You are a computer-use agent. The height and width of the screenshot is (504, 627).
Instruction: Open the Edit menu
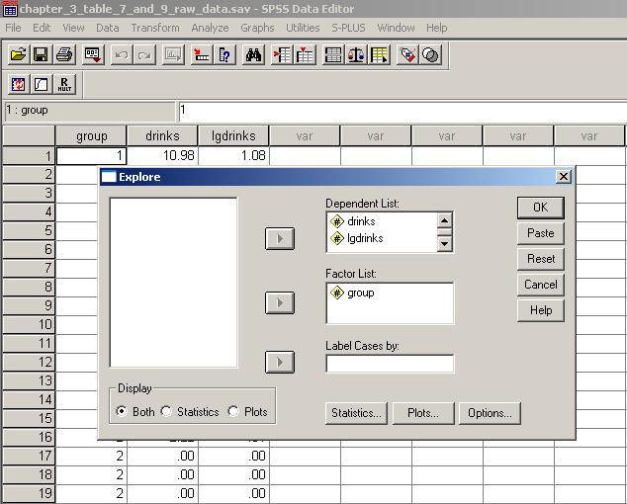(42, 28)
